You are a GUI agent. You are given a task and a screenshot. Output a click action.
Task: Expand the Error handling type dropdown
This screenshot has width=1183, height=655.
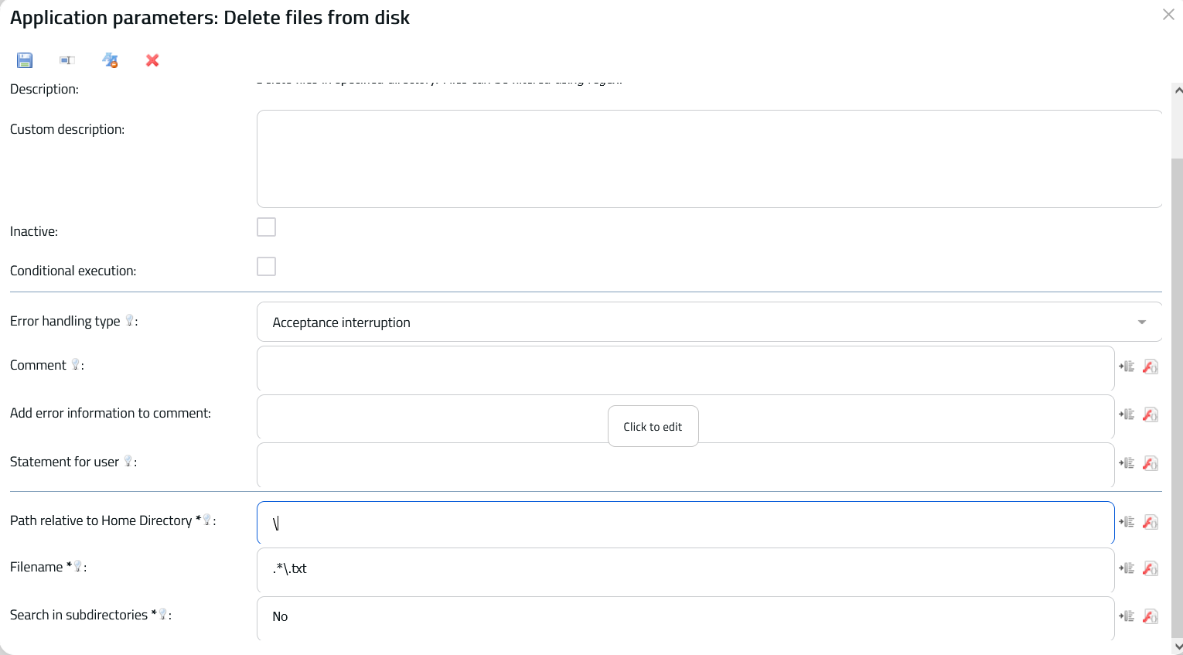pyautogui.click(x=709, y=322)
